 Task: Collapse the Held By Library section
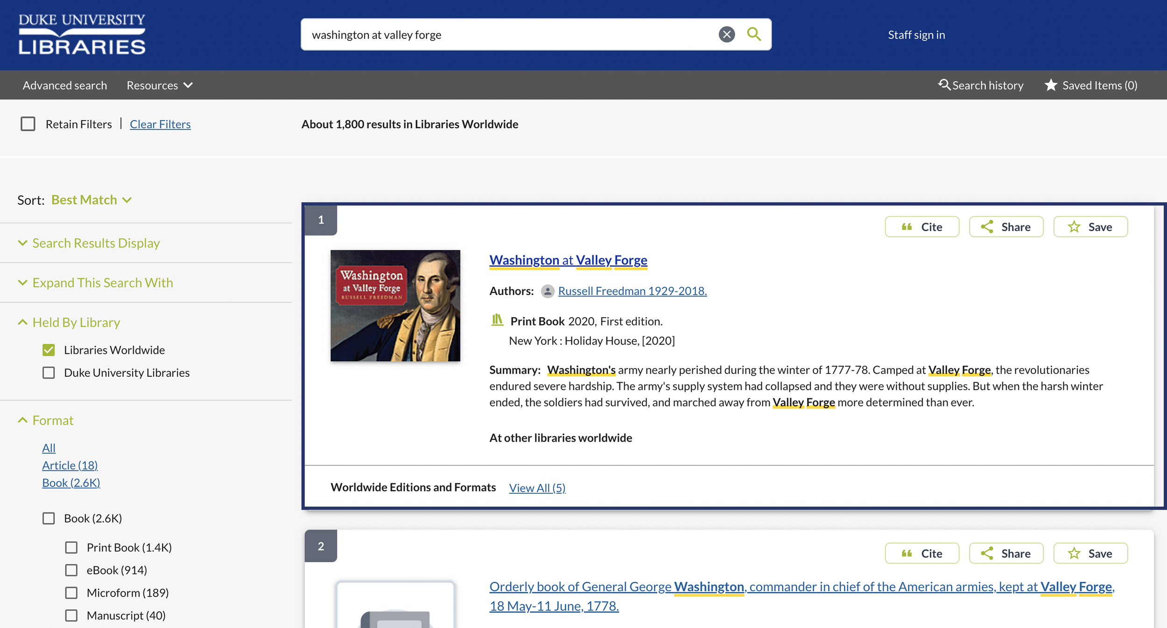pyautogui.click(x=76, y=323)
